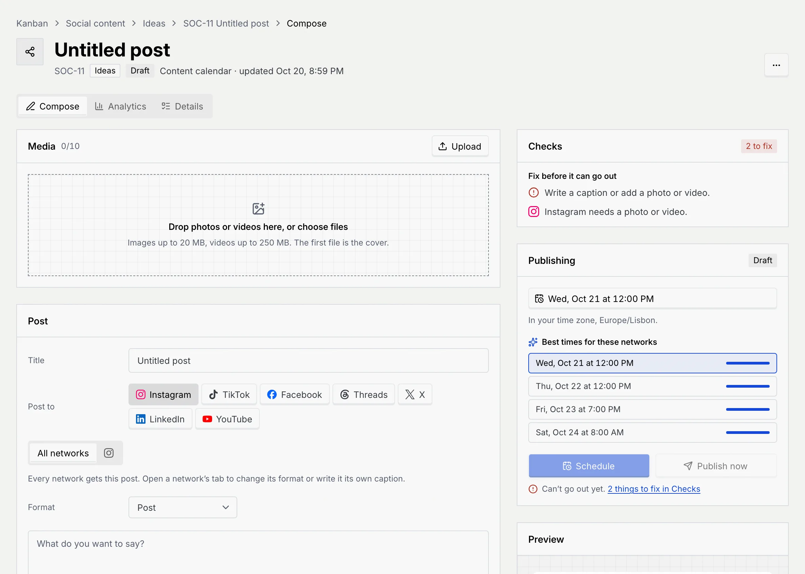Click the alert icon beside Write a caption
This screenshot has height=574, width=805.
point(534,192)
